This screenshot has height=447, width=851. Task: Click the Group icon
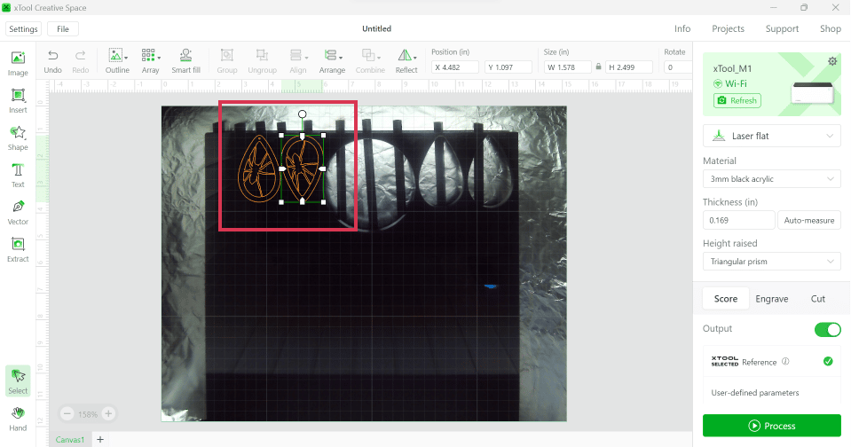point(227,61)
